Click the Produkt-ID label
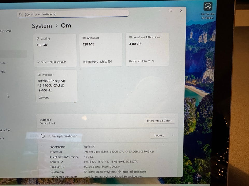 pos(57,167)
